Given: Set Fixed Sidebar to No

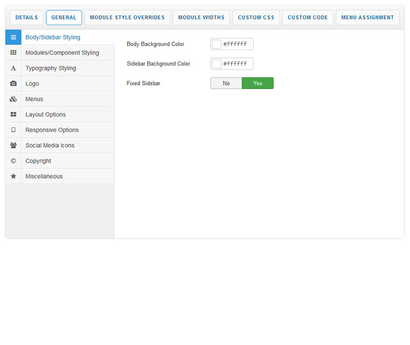Looking at the screenshot, I should point(226,83).
